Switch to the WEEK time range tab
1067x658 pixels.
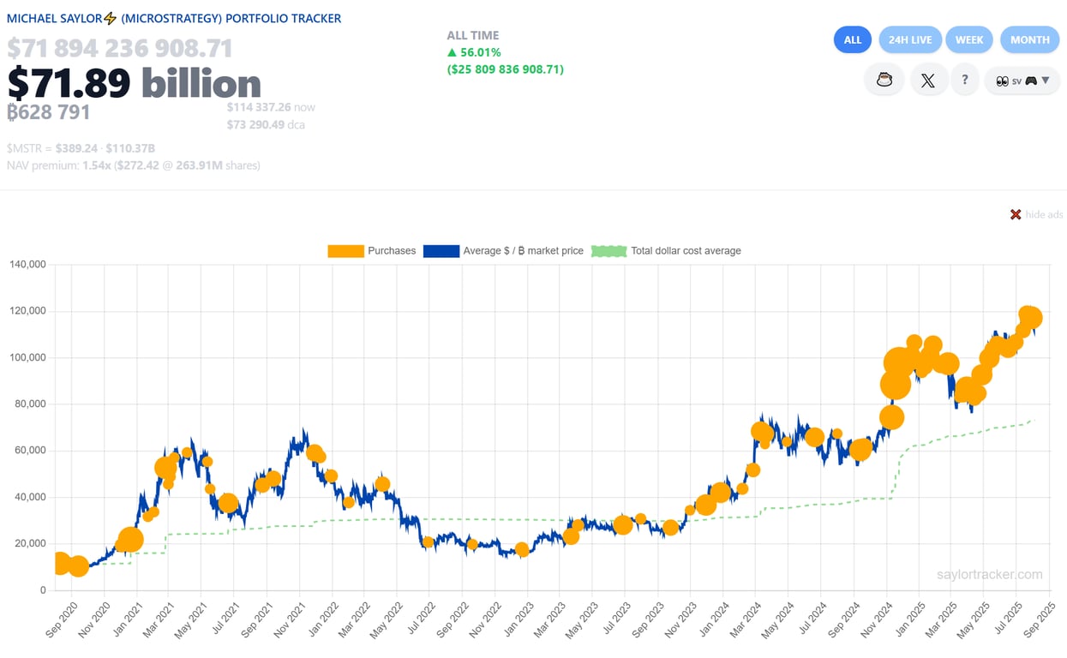pos(969,39)
